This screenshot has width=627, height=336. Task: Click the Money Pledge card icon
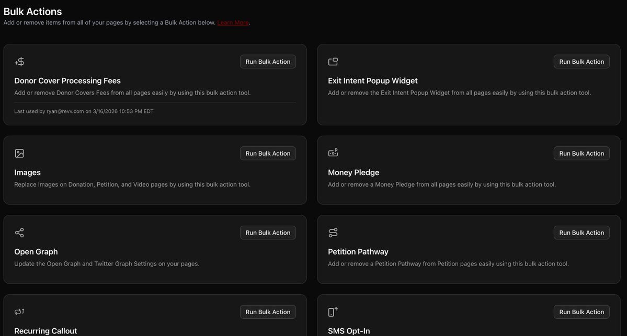(333, 153)
